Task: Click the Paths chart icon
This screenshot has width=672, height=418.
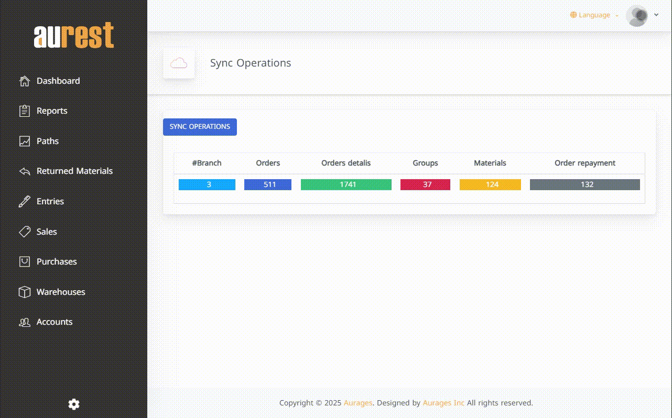Action: pyautogui.click(x=25, y=141)
